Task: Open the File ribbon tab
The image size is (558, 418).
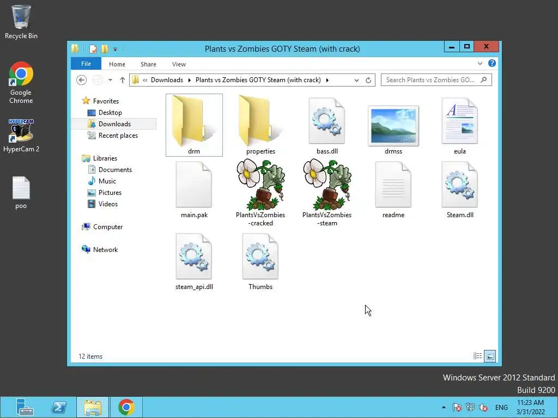Action: (86, 64)
